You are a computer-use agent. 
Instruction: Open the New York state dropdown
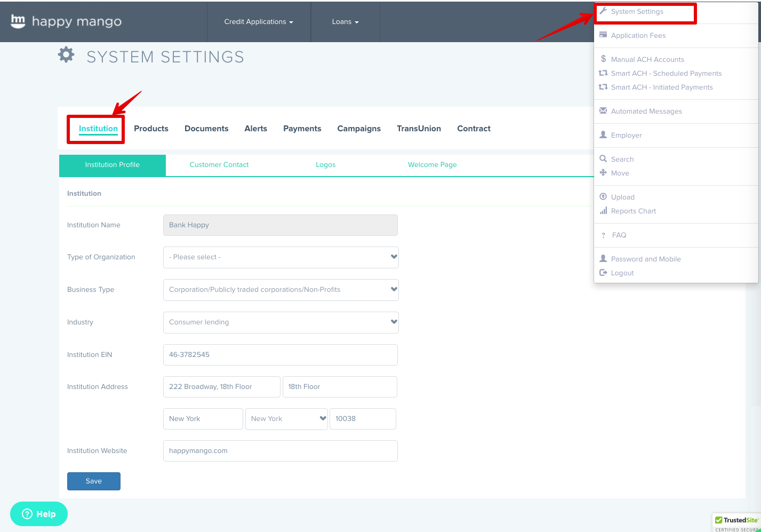[x=286, y=419]
